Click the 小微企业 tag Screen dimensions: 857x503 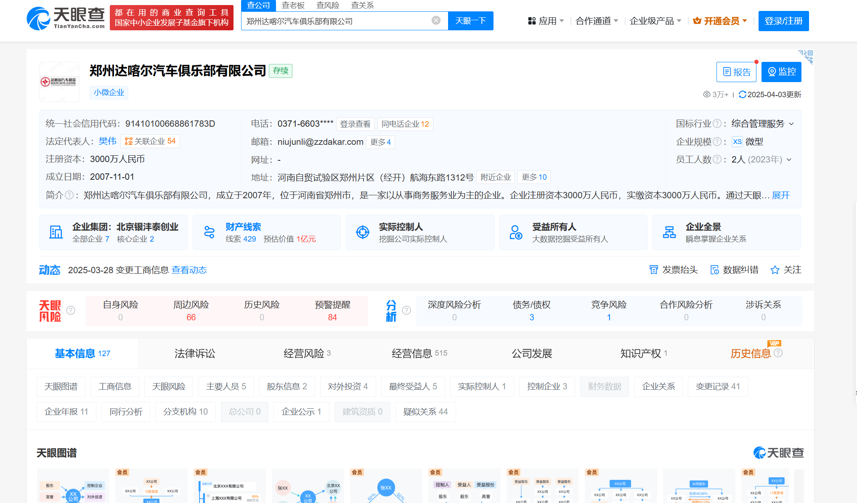tap(109, 93)
